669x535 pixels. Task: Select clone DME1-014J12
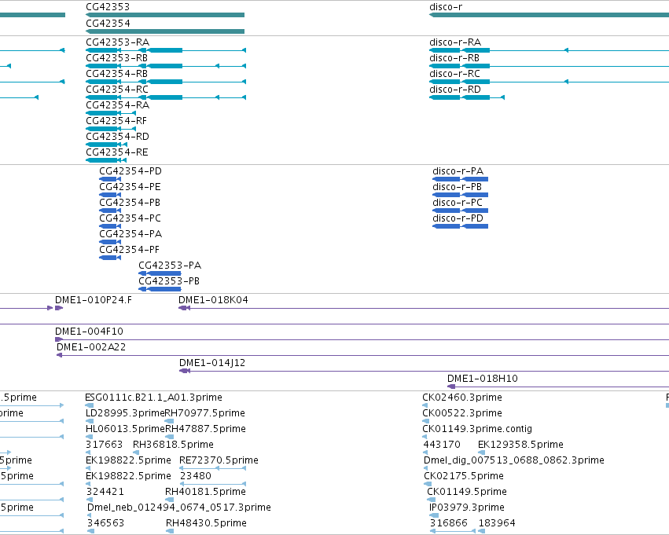pos(424,372)
